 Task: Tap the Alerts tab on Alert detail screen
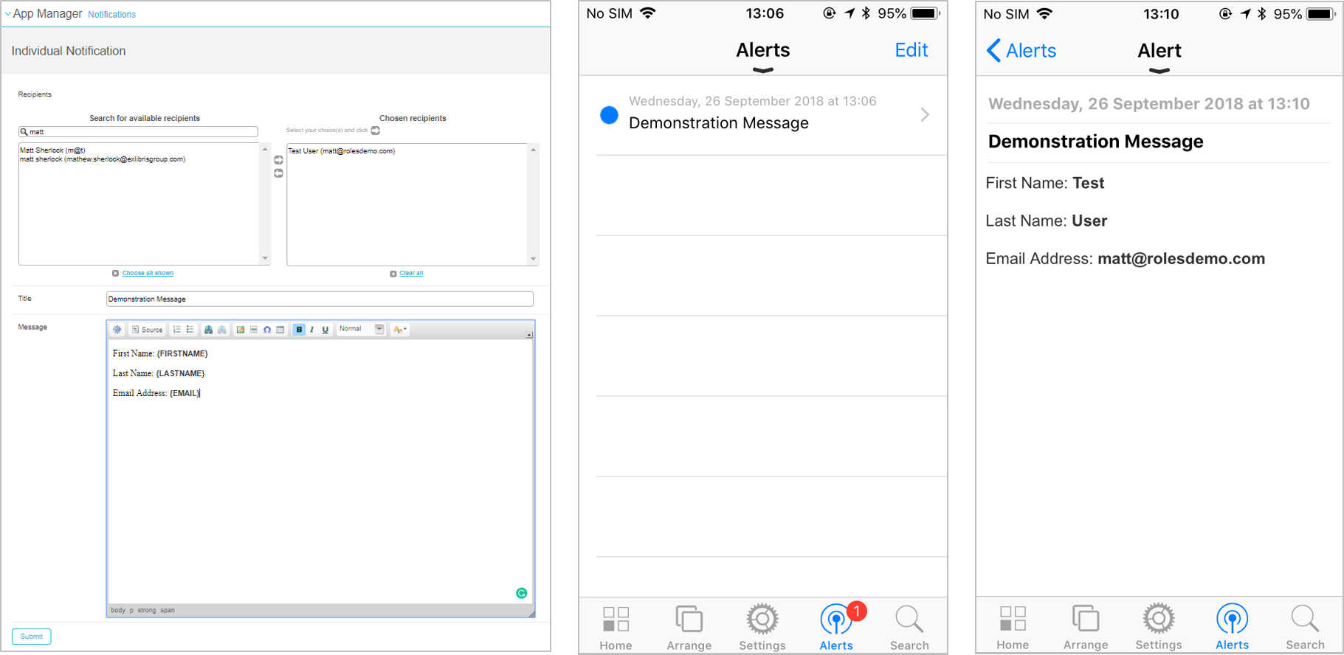click(1232, 628)
